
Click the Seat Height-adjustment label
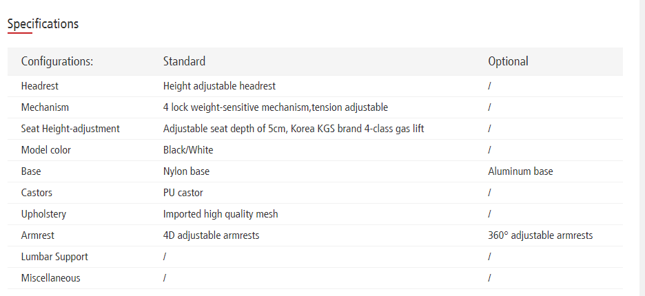(70, 129)
